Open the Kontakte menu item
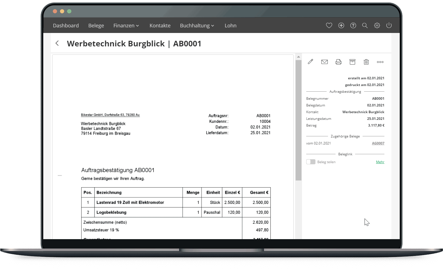 (160, 26)
